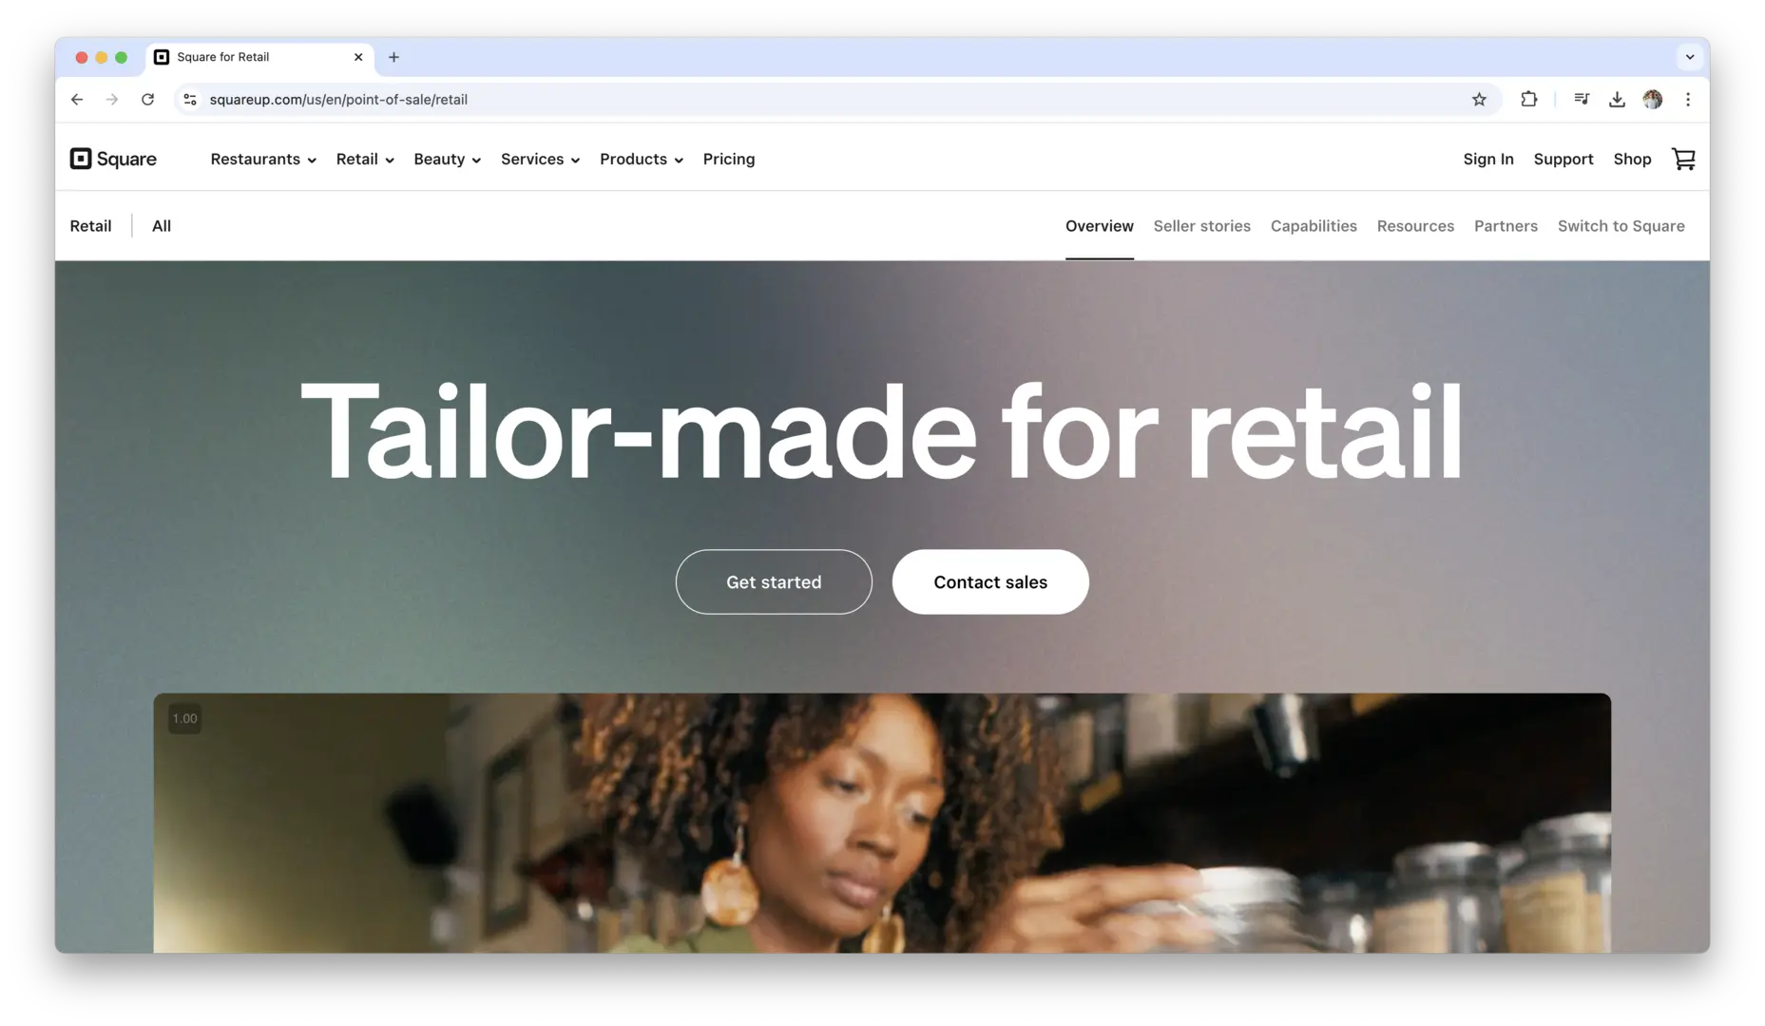
Task: Go back using the browser back arrow
Action: (77, 99)
